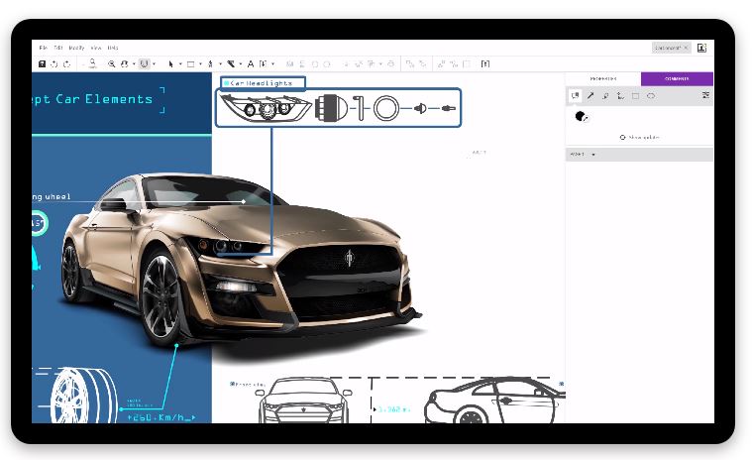Open the Help menu
Screen dimensions: 752x460
coord(113,48)
